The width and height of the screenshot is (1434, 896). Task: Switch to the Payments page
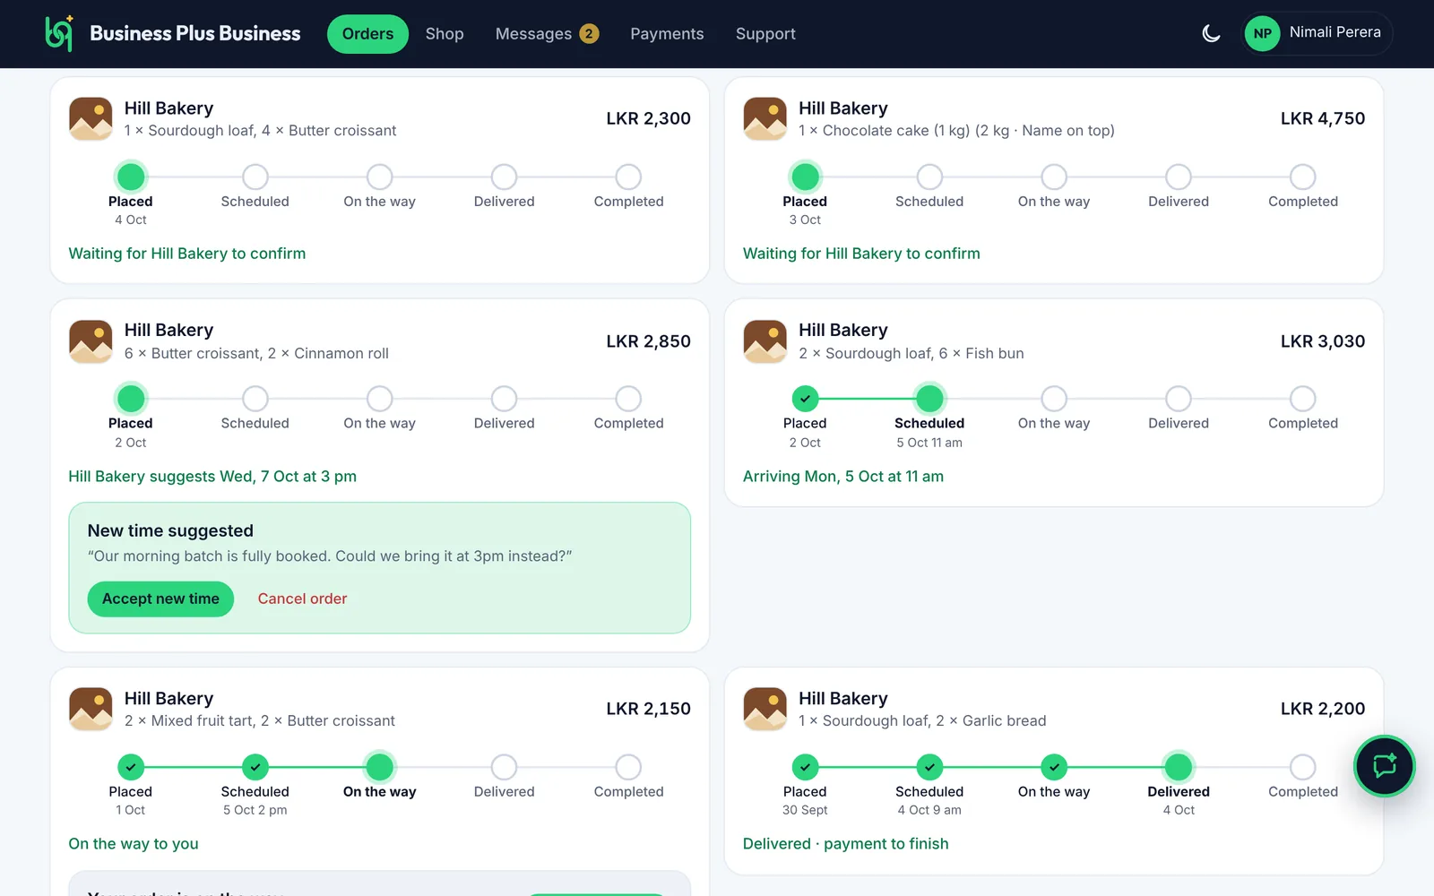[667, 34]
